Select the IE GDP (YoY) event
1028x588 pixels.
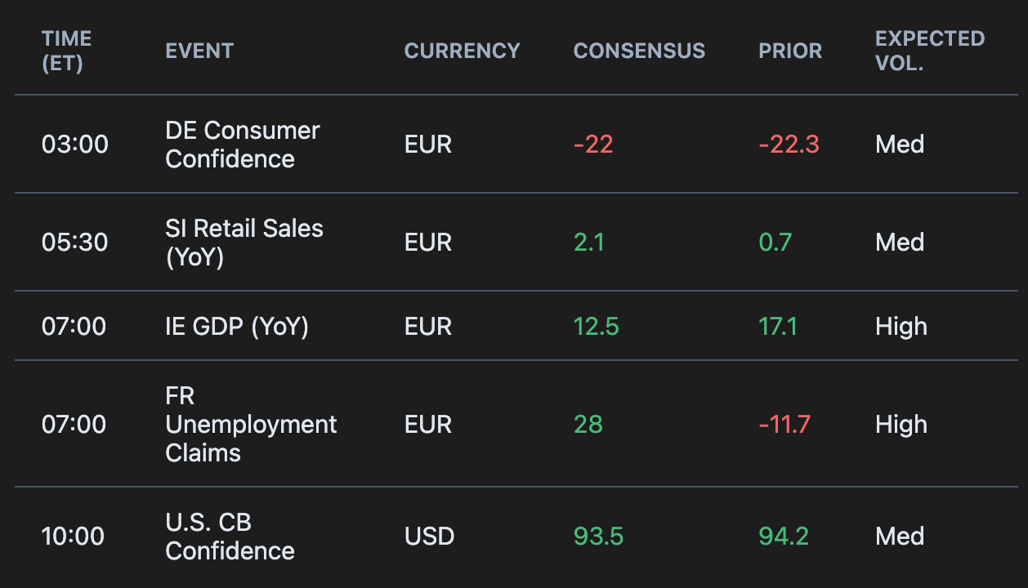pos(237,327)
